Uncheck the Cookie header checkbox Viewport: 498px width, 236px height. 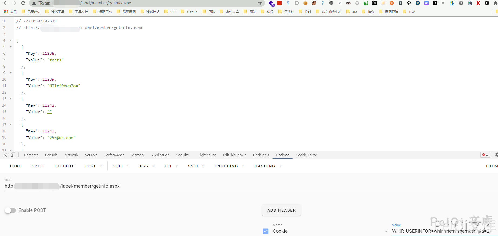(x=266, y=231)
